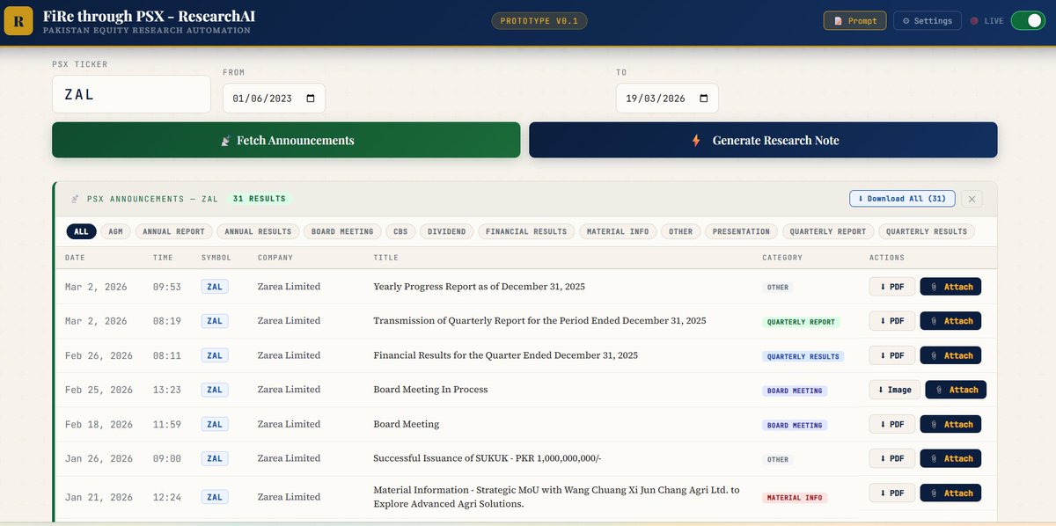
Task: Close the announcements panel with X
Action: (x=972, y=199)
